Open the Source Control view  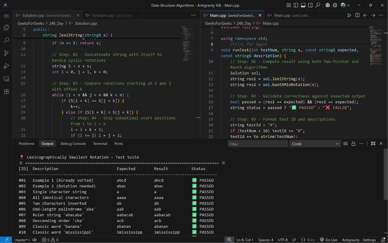[6, 53]
